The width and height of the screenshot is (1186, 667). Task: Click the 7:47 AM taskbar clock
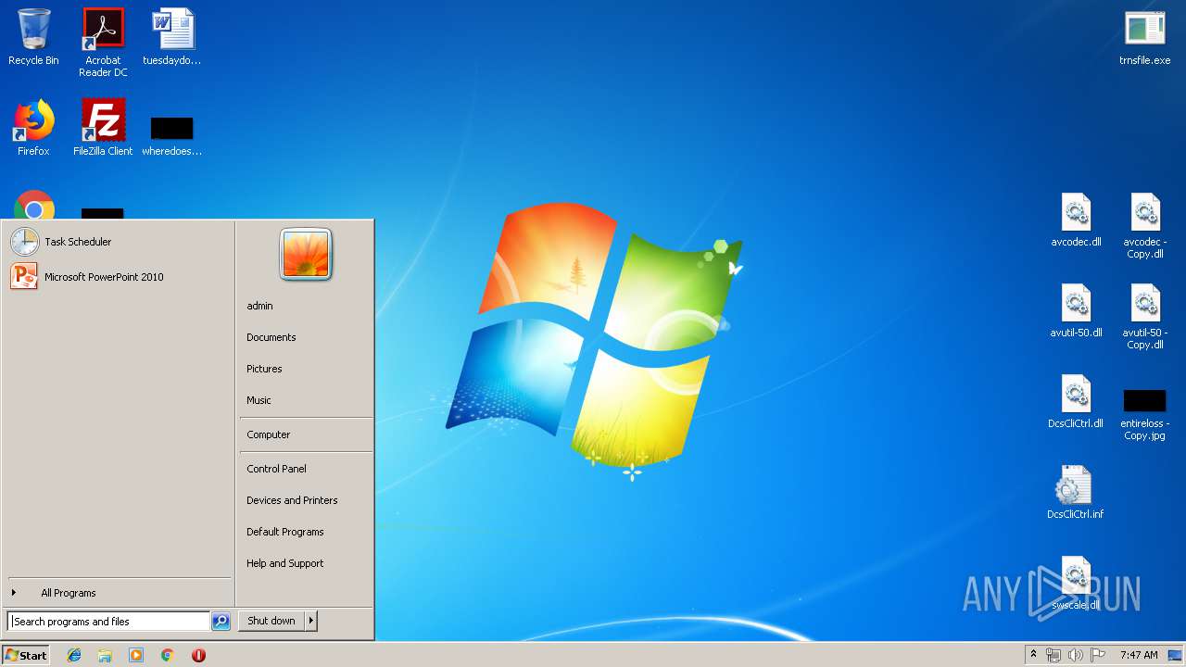pos(1139,655)
